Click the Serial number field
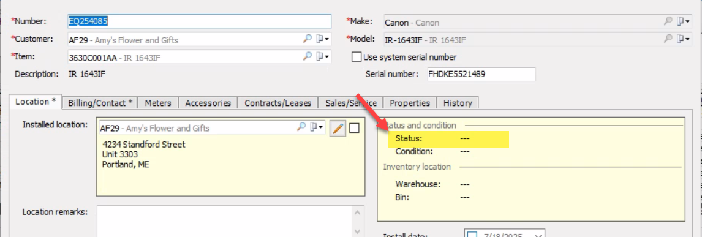The image size is (702, 237). pos(481,74)
